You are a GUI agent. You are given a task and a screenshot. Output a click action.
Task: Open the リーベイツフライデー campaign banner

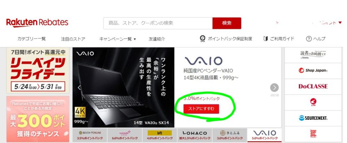coord(38,70)
